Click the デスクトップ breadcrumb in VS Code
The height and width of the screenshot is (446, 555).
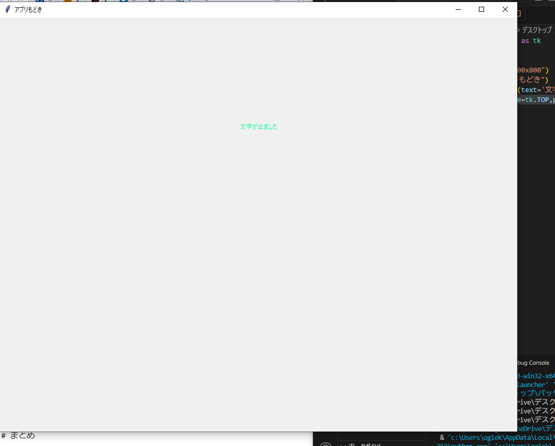click(x=536, y=30)
